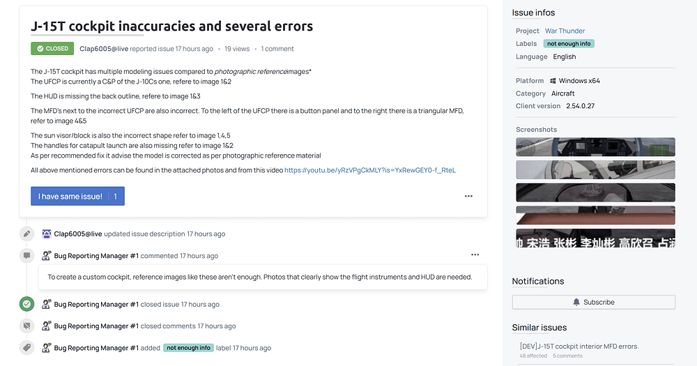Open the second screenshot thumbnail
Viewport: 697px width, 366px height.
pos(595,169)
